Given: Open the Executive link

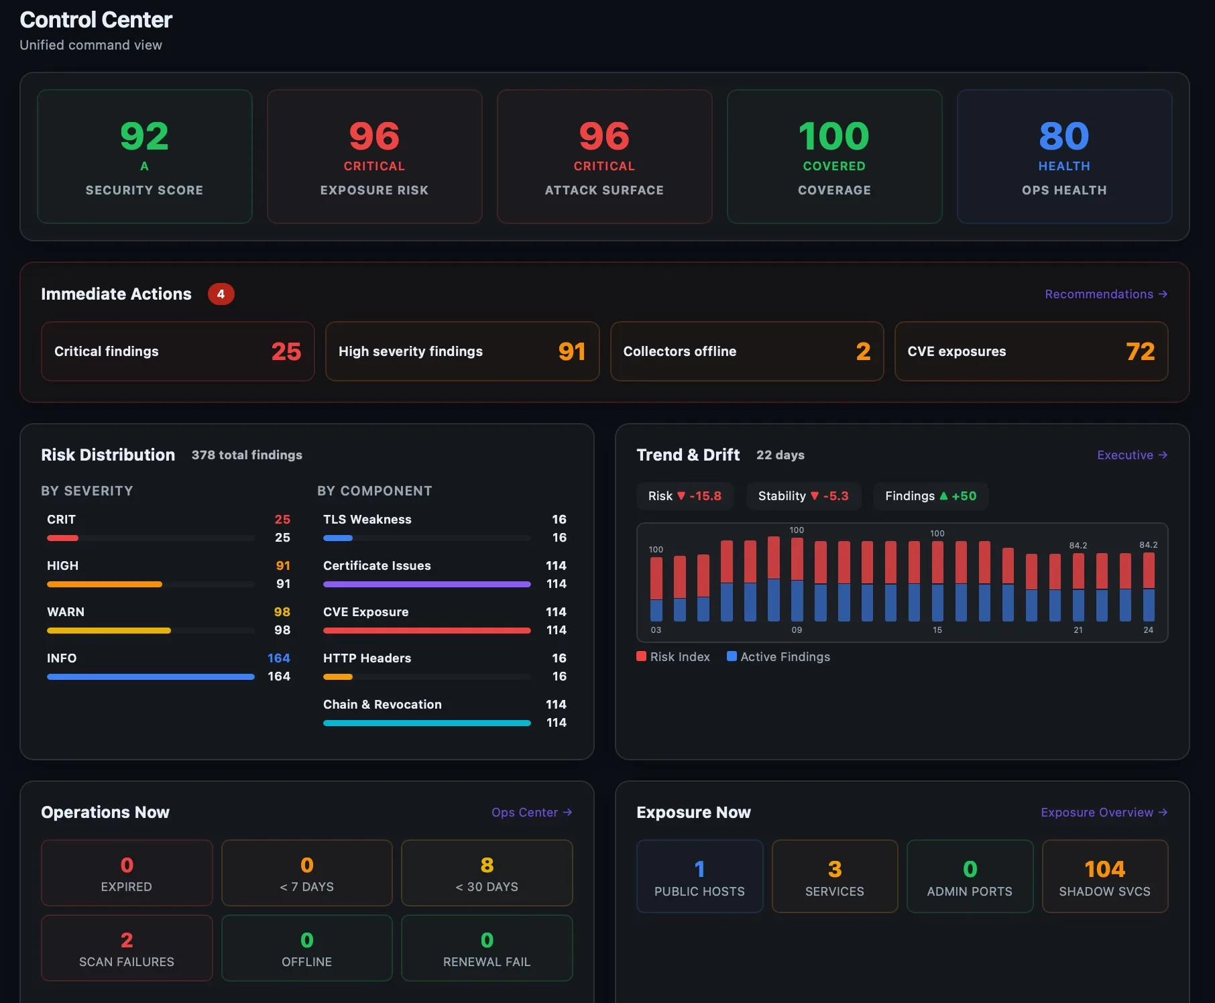Looking at the screenshot, I should pos(1133,455).
